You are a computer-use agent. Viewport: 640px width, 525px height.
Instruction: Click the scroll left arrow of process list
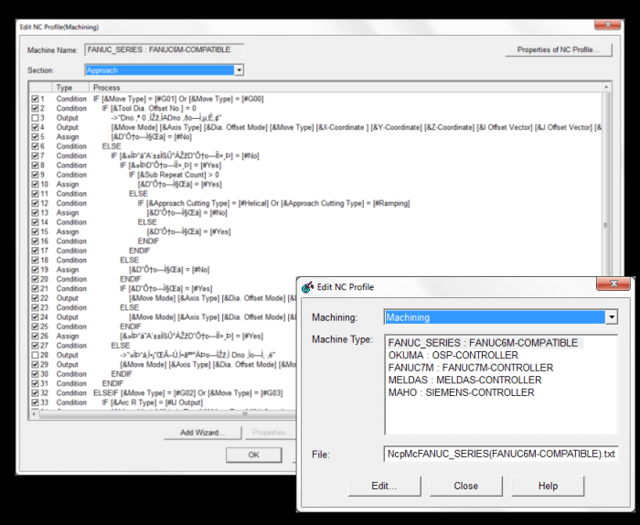tap(34, 414)
